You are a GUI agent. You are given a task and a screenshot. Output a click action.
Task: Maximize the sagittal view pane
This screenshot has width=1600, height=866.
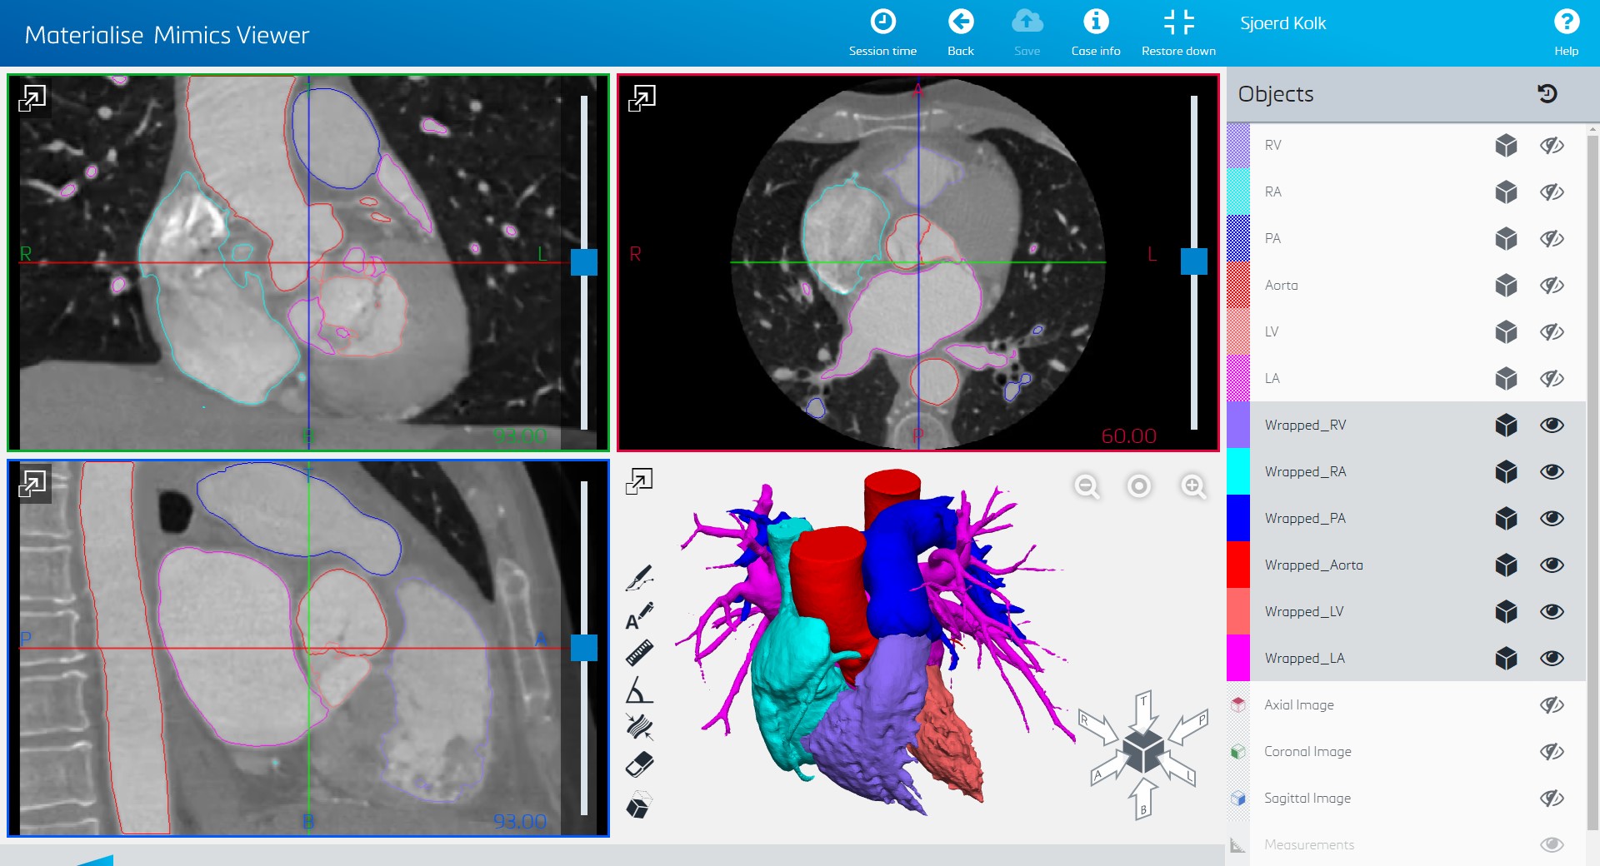click(32, 483)
